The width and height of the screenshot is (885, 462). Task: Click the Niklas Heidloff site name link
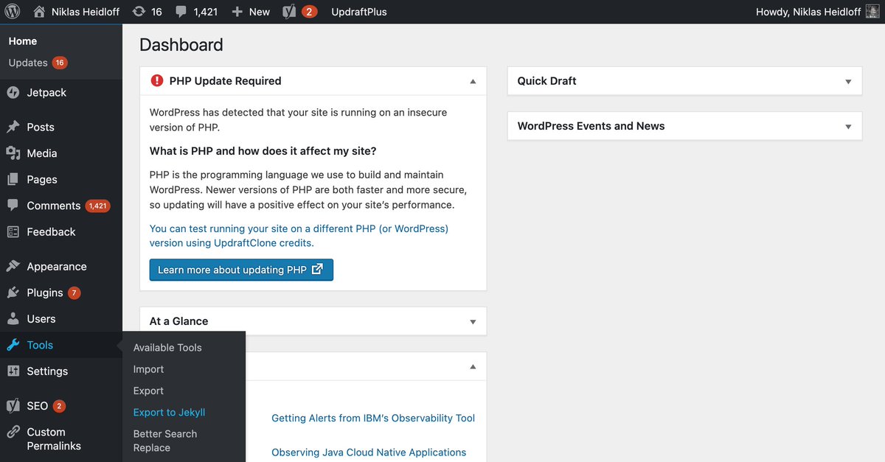coord(86,12)
